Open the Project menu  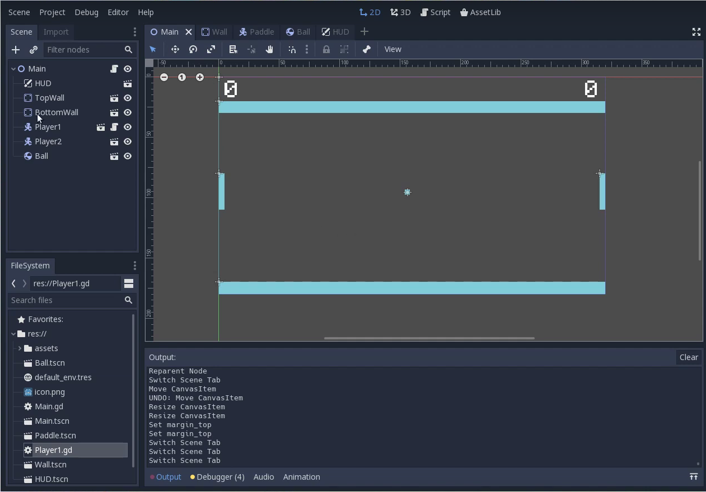[52, 12]
